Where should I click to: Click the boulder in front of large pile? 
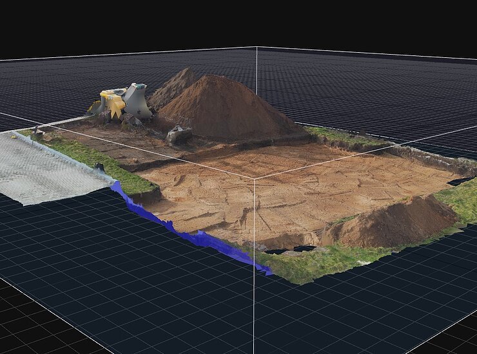click(179, 135)
